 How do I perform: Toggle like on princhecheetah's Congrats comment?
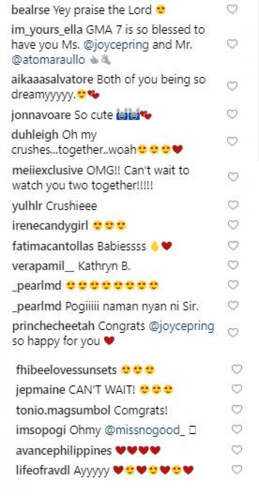[x=233, y=333]
